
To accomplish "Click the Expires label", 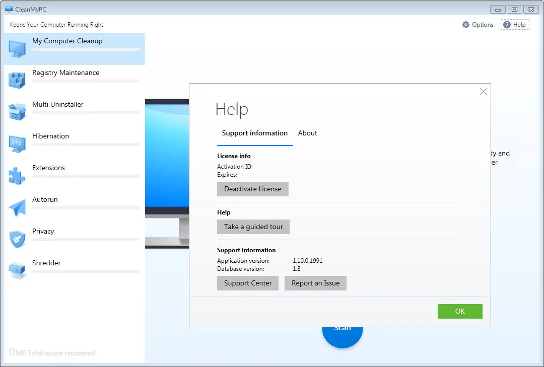I will pyautogui.click(x=227, y=175).
